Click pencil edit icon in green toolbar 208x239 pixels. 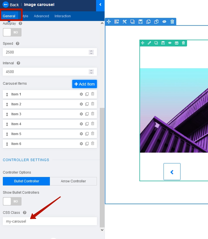[149, 43]
